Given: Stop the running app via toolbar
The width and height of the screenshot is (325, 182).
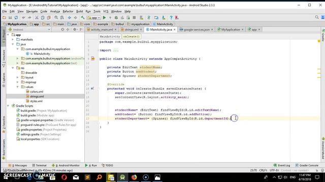Looking at the screenshot, I should pyautogui.click(x=134, y=18).
